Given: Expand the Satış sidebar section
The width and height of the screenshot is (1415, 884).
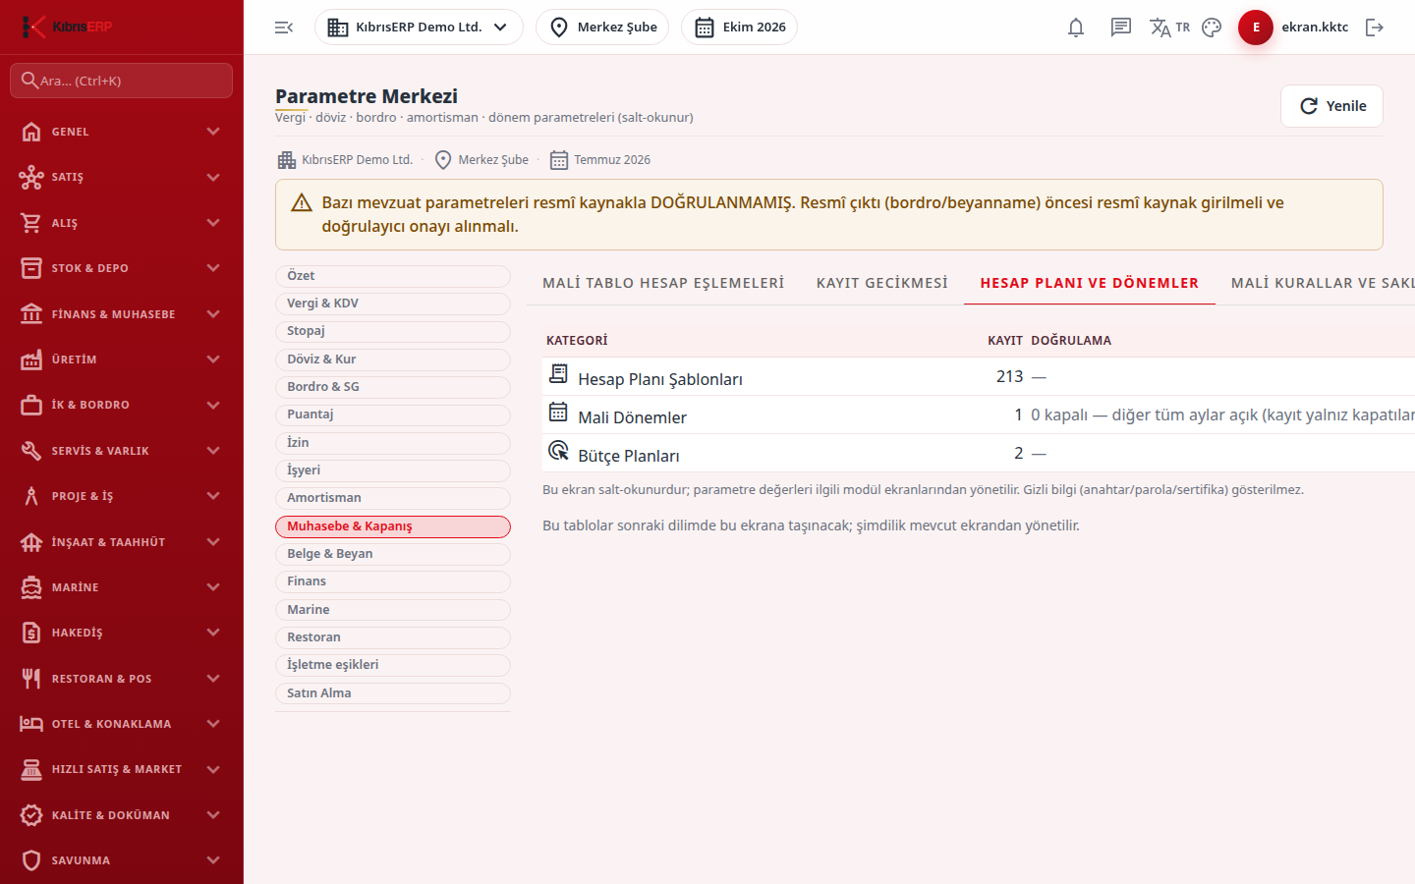Looking at the screenshot, I should point(122,177).
